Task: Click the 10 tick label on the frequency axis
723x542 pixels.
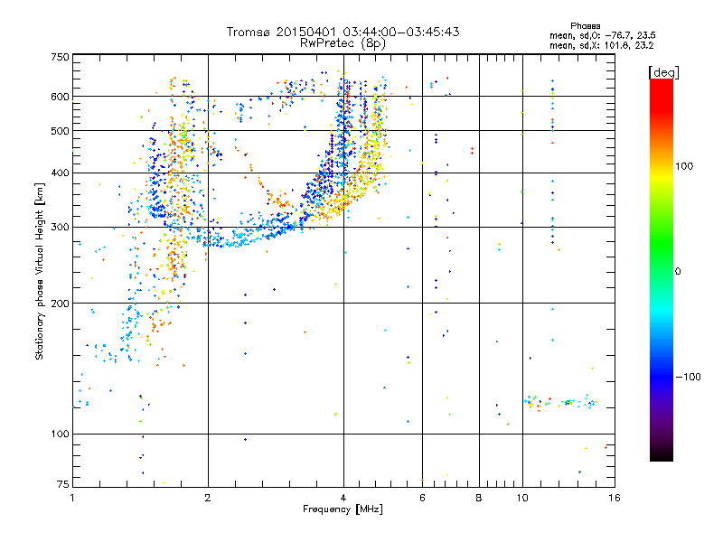Action: [522, 498]
